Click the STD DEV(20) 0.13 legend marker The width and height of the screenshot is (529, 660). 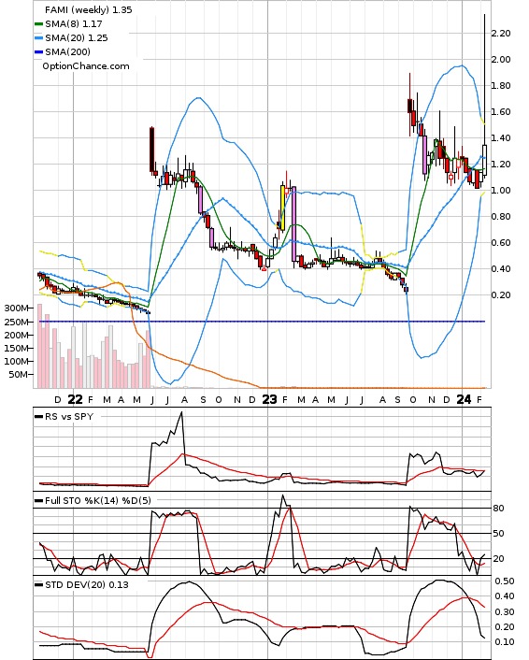38,585
